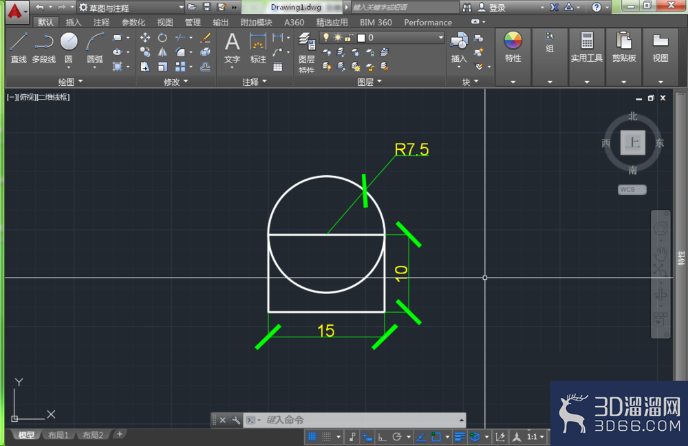Expand the workspace dropdown 草图与注释
This screenshot has height=446, width=688.
tap(131, 8)
